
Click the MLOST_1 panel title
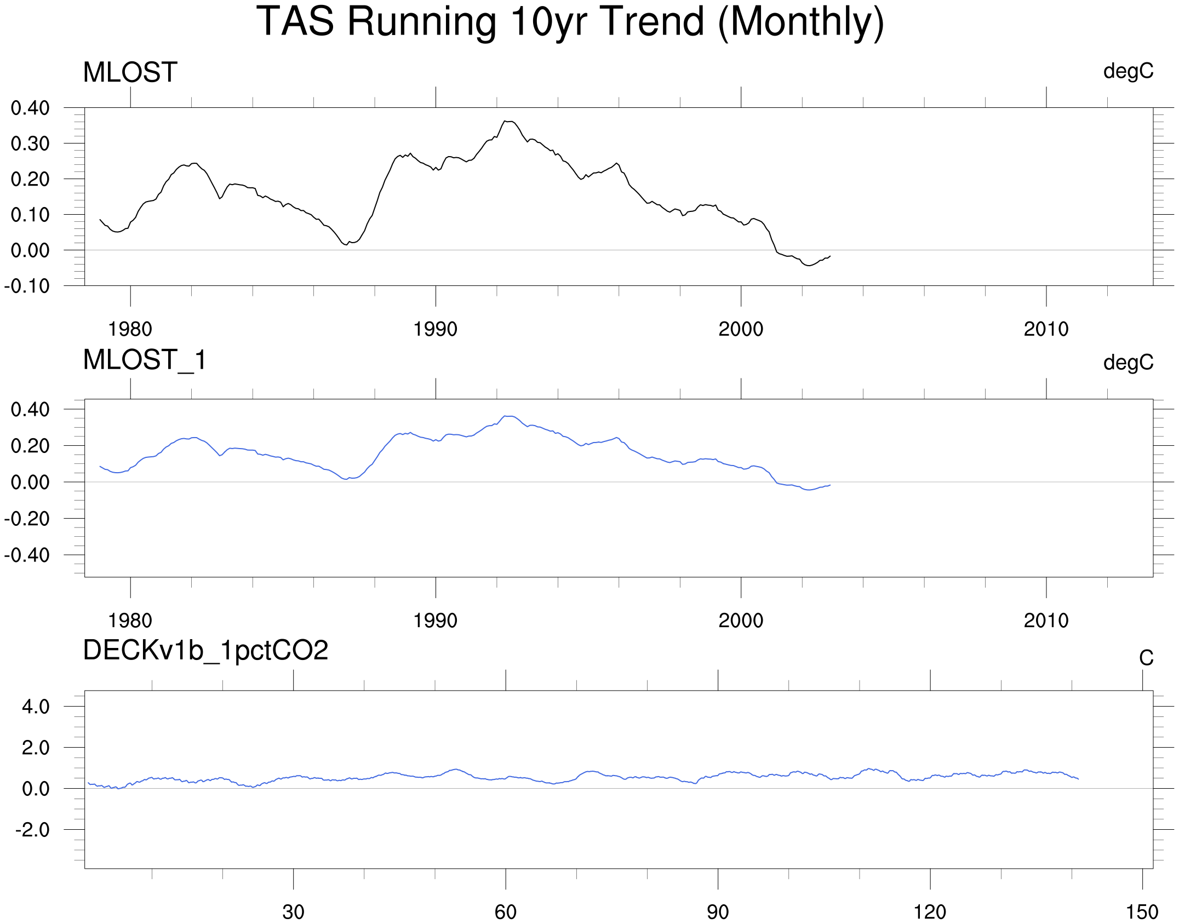[x=145, y=360]
